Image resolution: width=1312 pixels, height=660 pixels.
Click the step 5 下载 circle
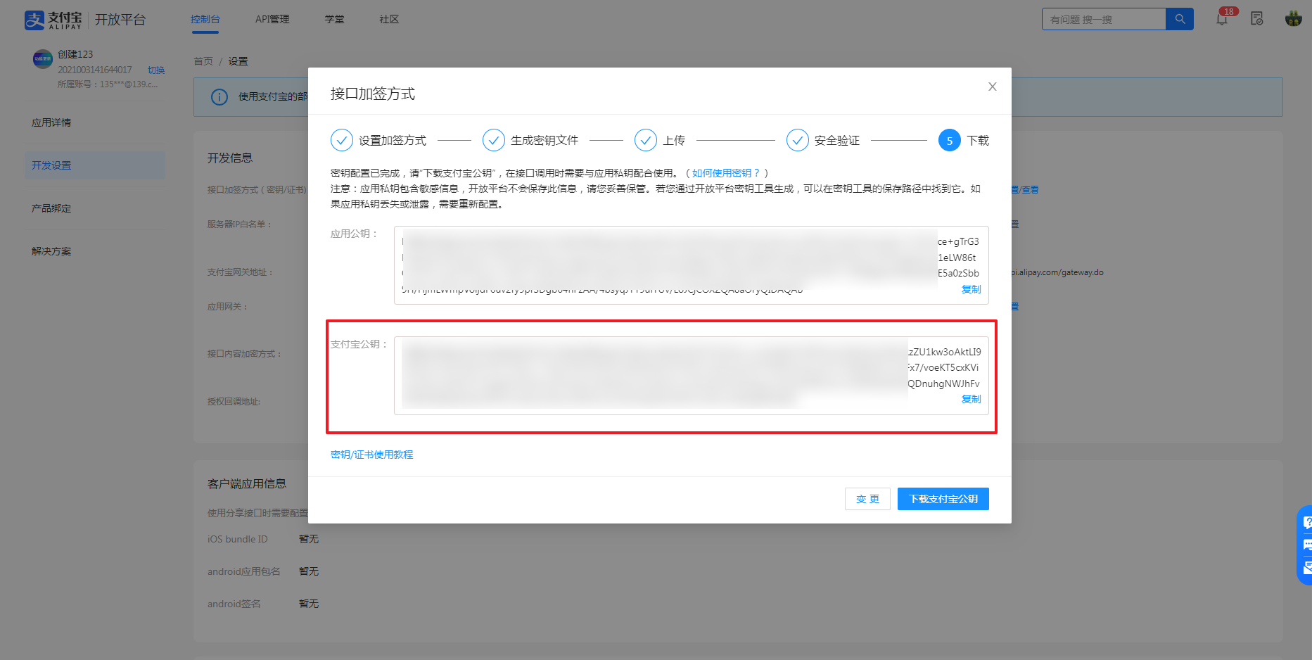[950, 140]
